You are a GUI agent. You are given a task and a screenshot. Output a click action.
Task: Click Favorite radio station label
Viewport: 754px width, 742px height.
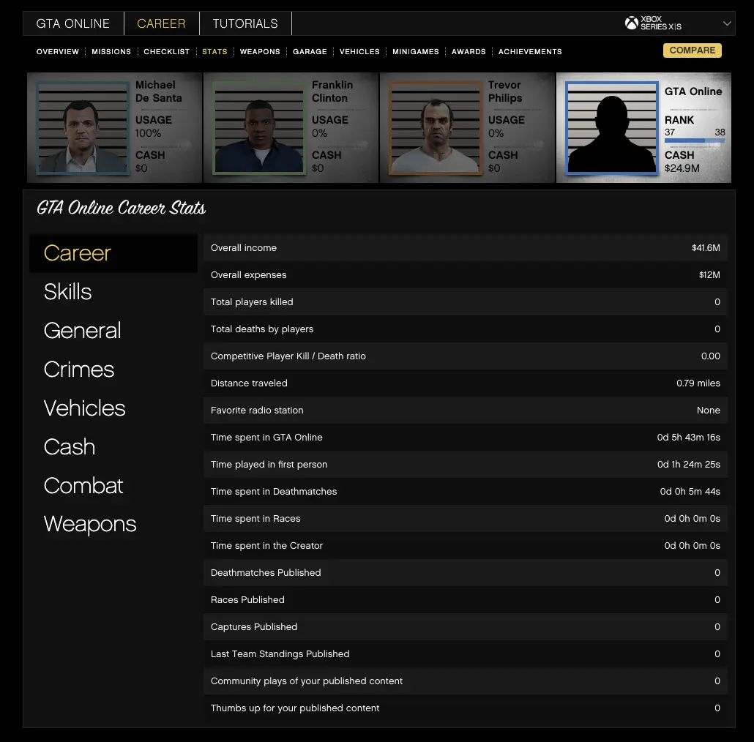pyautogui.click(x=257, y=411)
